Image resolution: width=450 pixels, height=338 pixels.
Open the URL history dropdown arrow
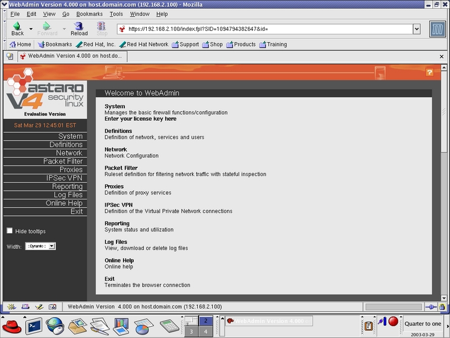pos(416,29)
